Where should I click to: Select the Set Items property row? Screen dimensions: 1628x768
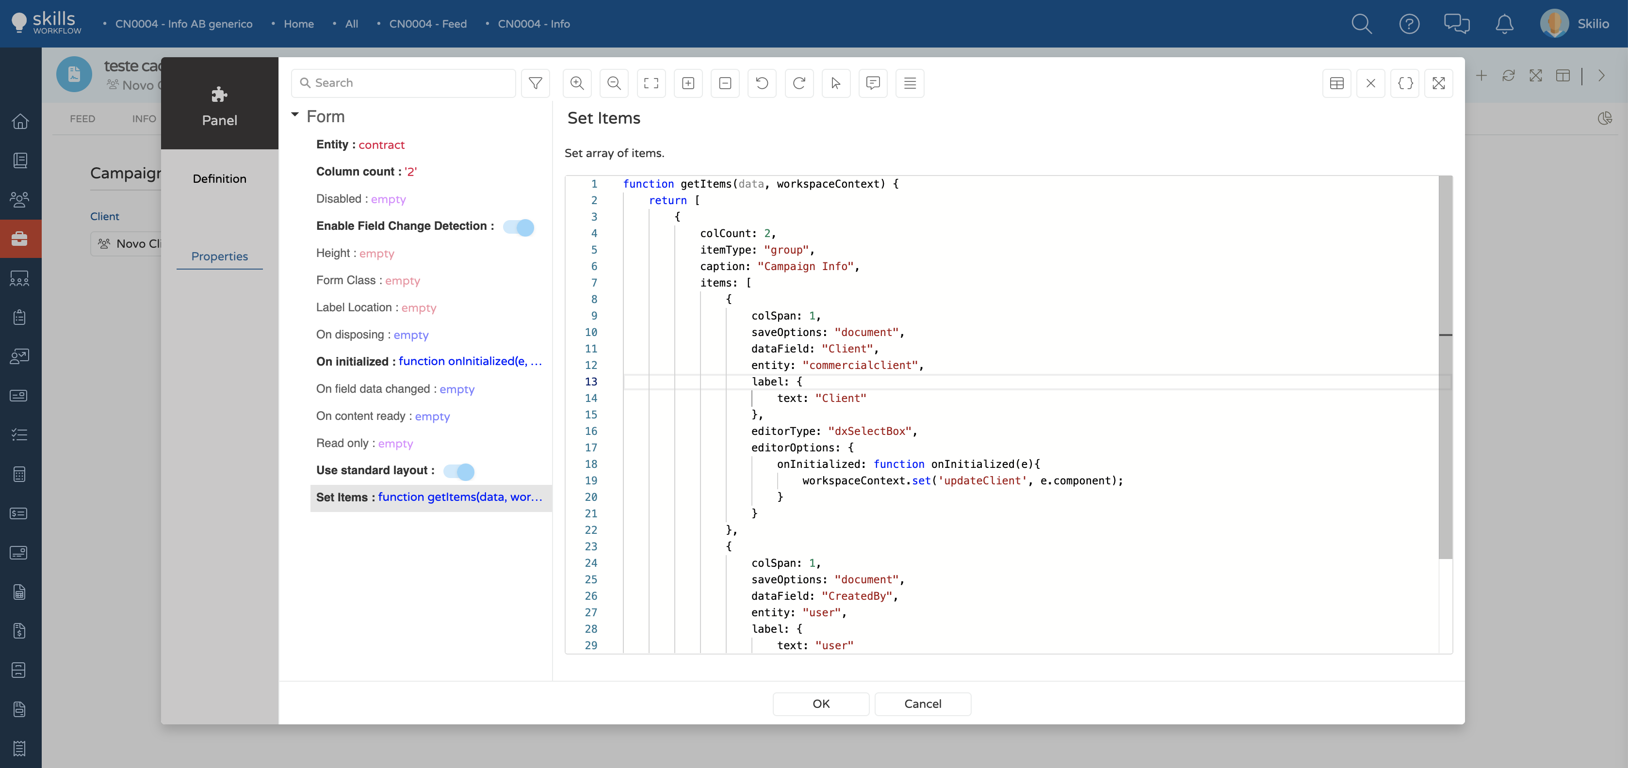[429, 497]
